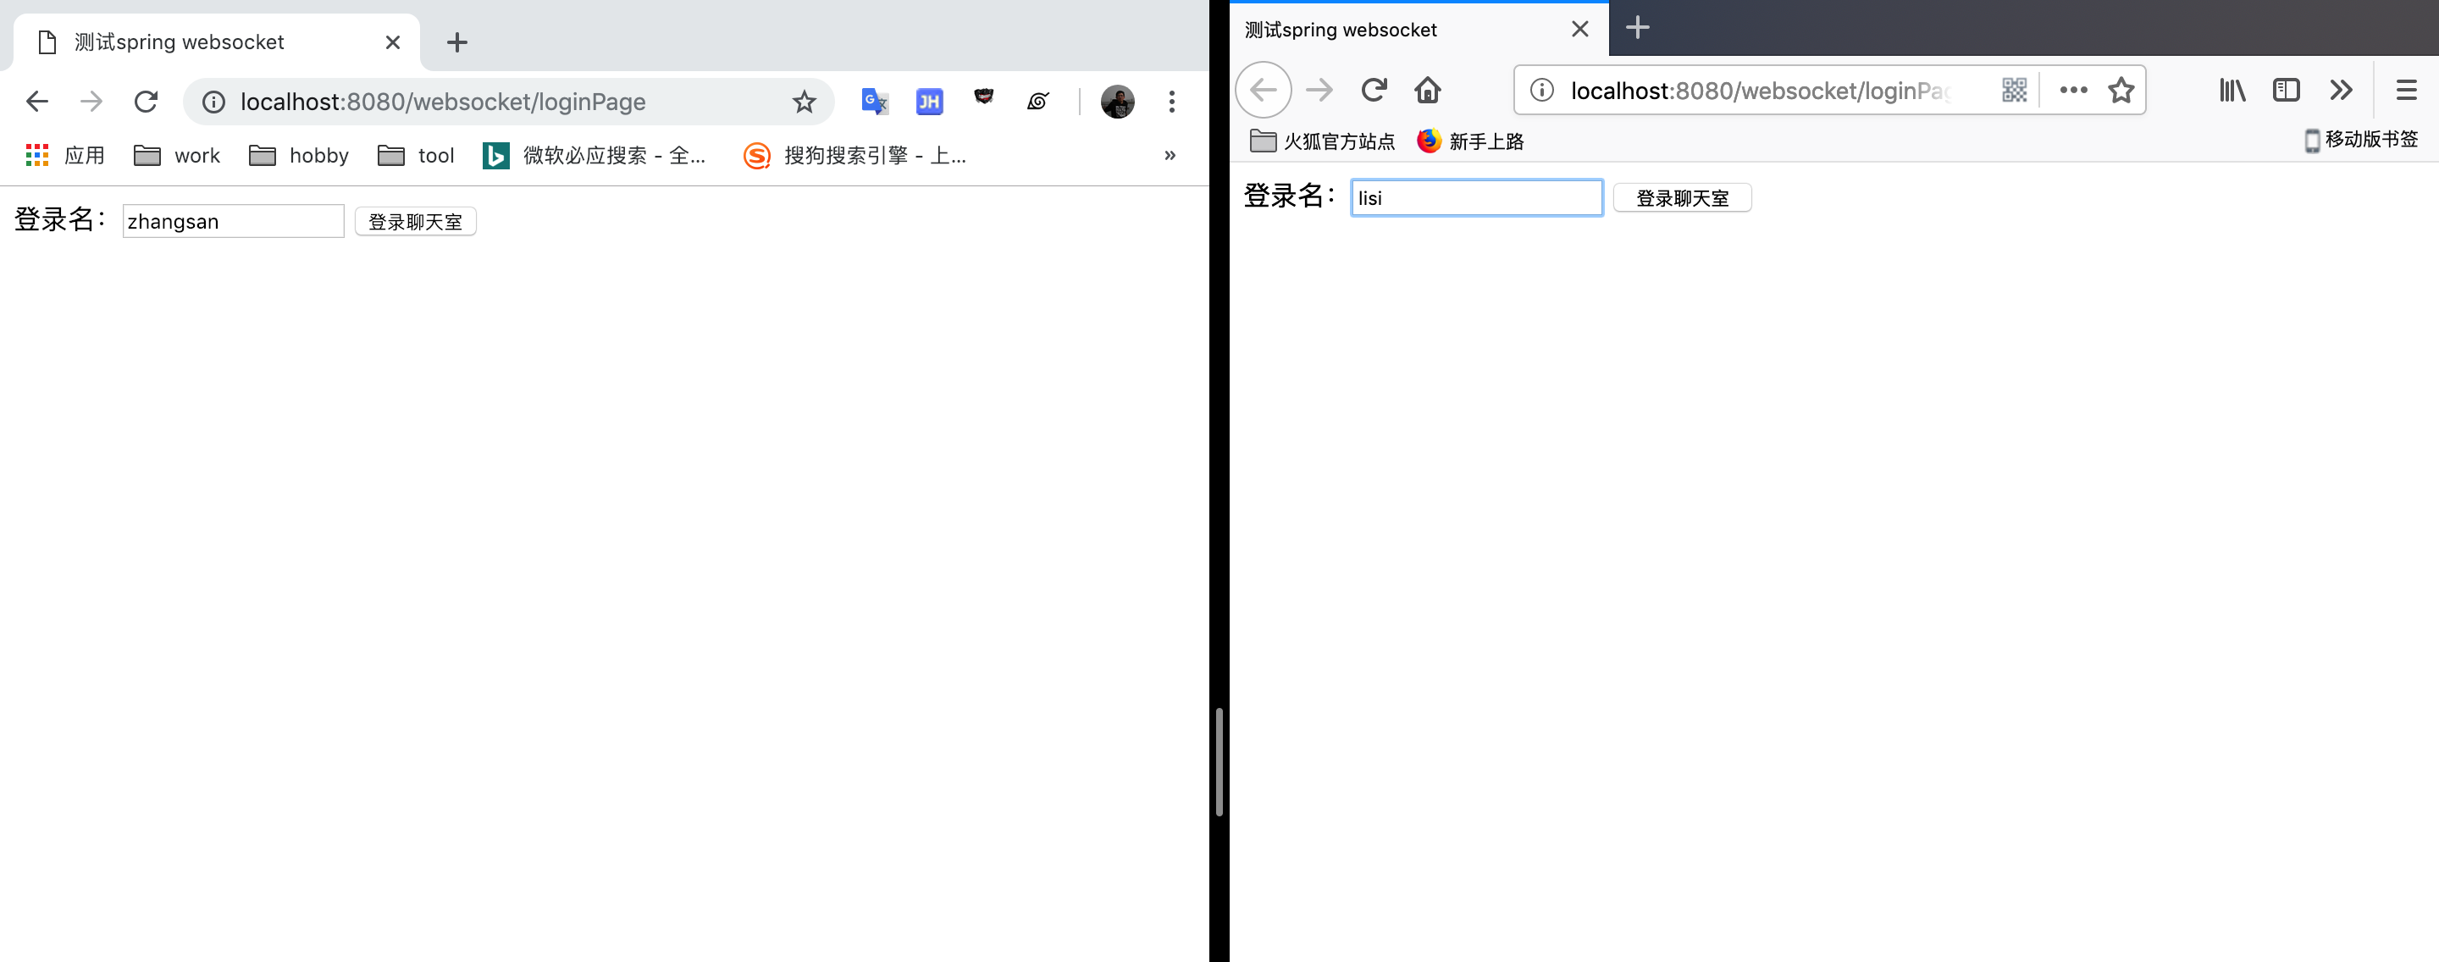View site info icon in Chrome address bar

click(x=214, y=102)
